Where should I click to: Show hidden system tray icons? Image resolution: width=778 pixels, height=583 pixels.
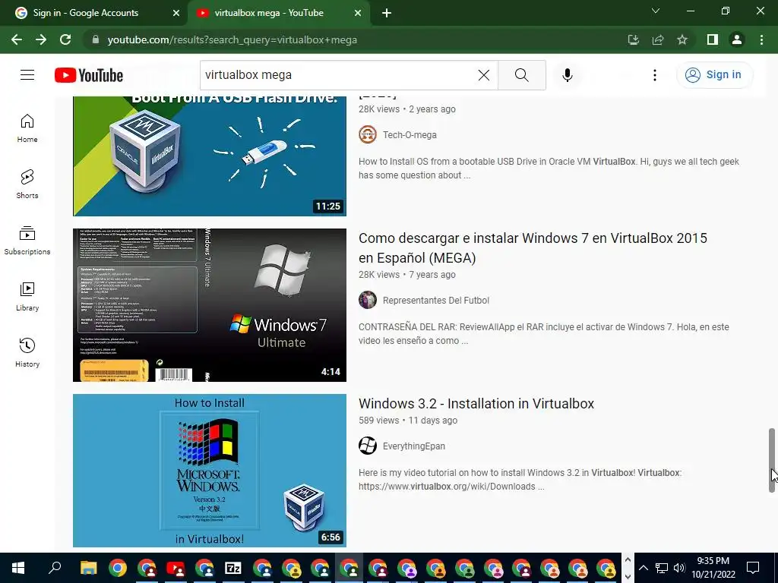(x=643, y=568)
